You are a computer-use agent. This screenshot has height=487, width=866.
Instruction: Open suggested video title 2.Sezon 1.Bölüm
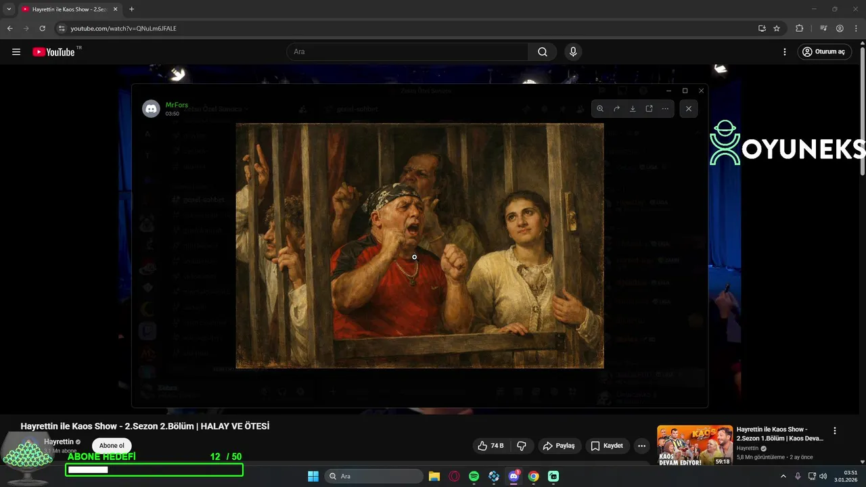click(779, 434)
